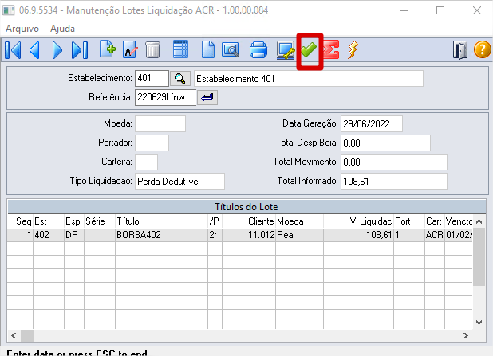Add a new lote record
Screen dimensions: 493x356
[x=108, y=49]
